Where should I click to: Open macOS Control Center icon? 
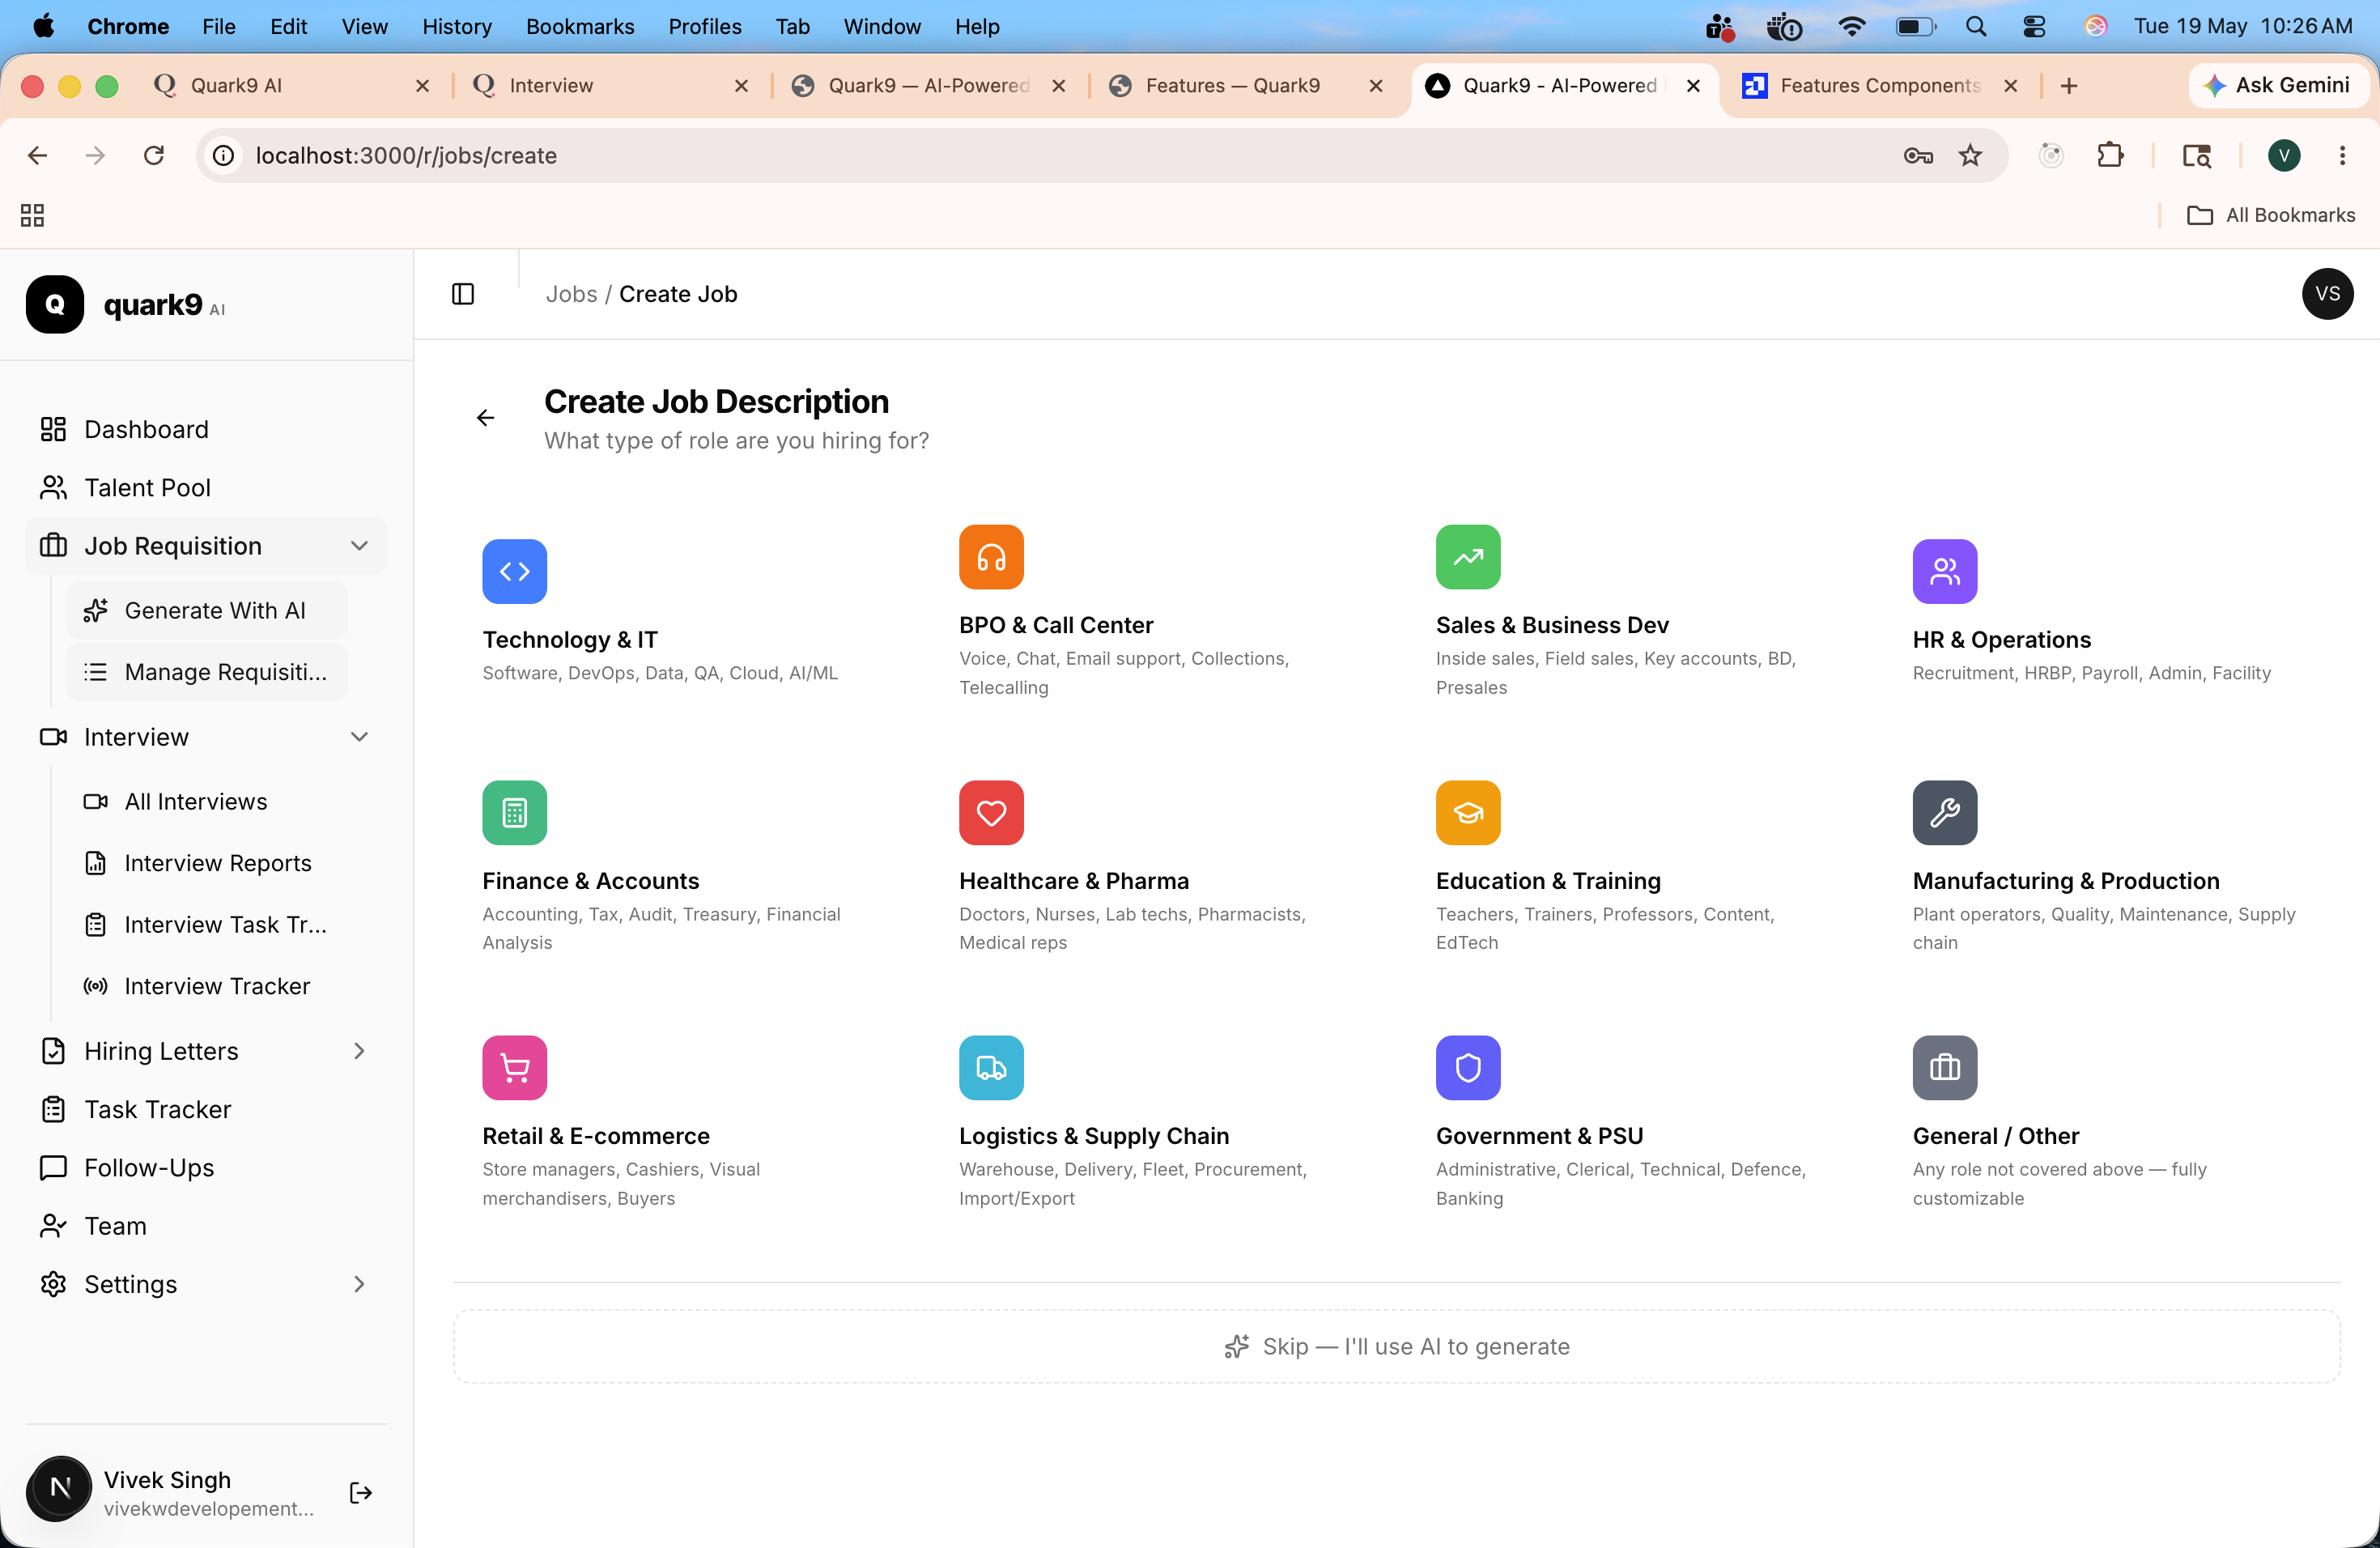(2034, 27)
